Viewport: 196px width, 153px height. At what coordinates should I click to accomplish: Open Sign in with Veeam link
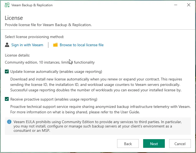coord(27,45)
